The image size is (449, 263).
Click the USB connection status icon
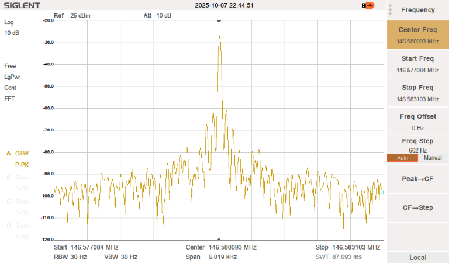[368, 6]
